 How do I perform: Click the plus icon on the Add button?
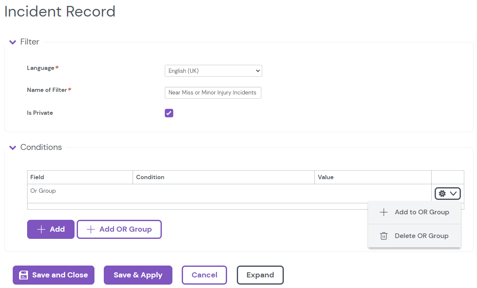click(x=41, y=229)
